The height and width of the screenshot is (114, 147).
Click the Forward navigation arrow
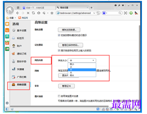(23, 13)
